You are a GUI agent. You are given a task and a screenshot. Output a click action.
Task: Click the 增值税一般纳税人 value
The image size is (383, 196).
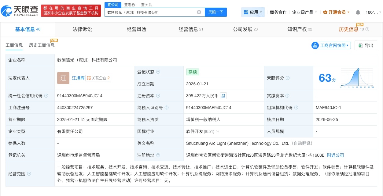203,119
